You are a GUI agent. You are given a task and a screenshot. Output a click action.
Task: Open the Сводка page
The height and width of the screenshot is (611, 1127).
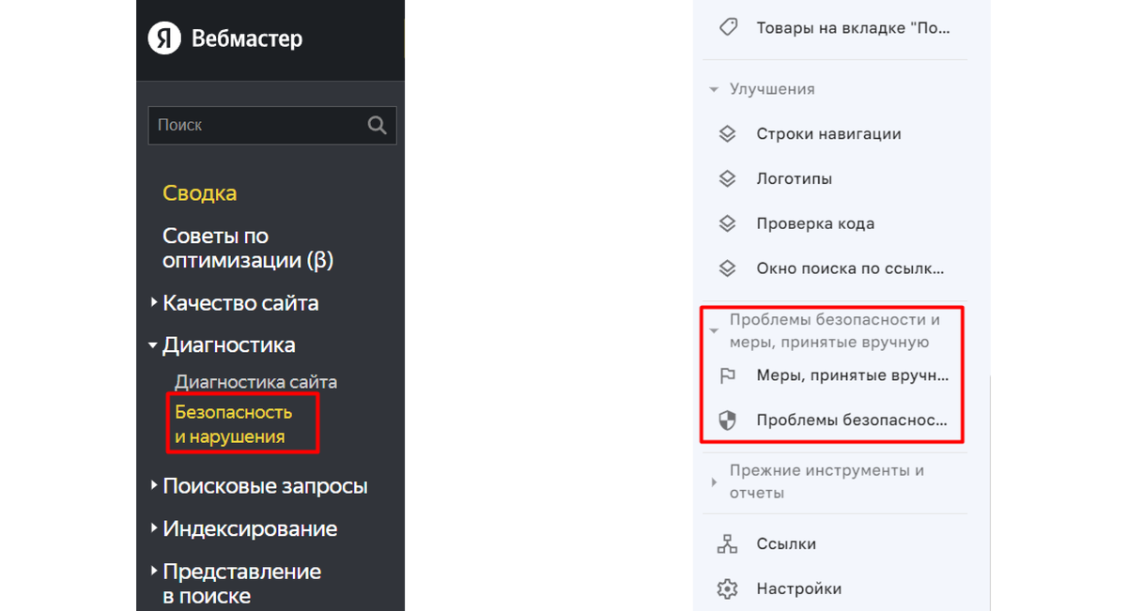click(199, 192)
